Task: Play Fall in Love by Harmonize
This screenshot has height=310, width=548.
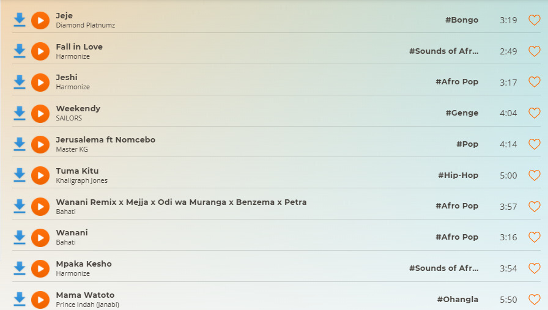Action: (40, 51)
